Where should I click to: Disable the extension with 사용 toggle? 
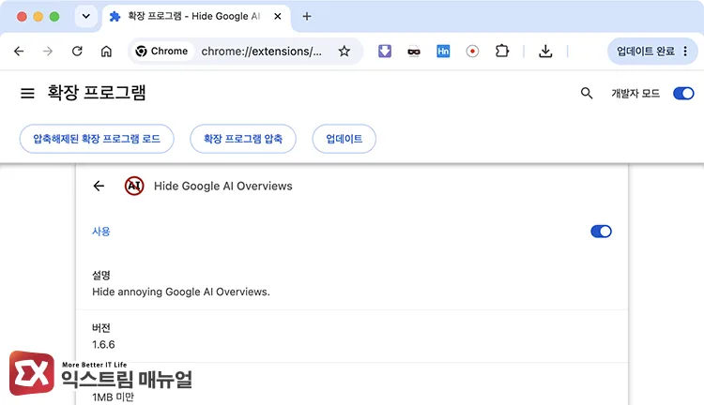(x=601, y=232)
